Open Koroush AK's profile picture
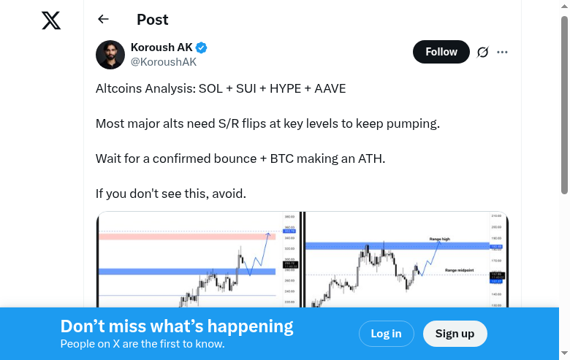570x360 pixels. coord(110,55)
